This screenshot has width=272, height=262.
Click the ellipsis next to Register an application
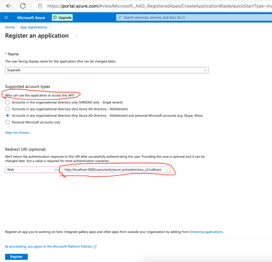pos(77,36)
